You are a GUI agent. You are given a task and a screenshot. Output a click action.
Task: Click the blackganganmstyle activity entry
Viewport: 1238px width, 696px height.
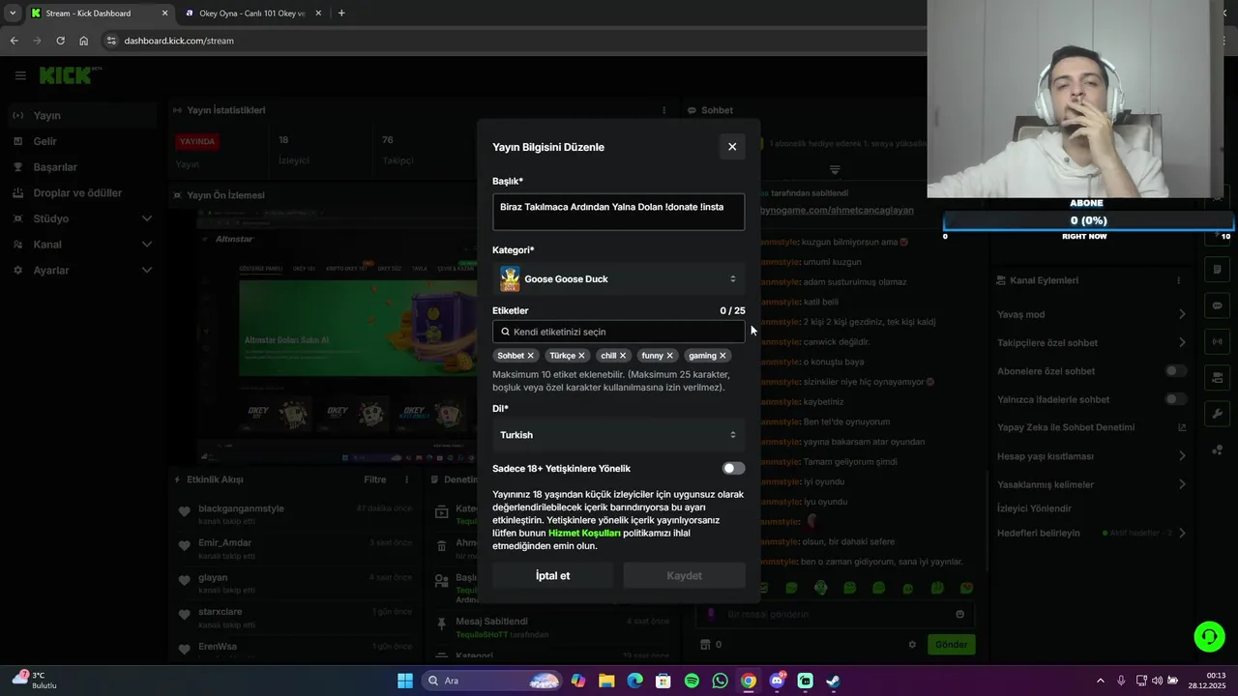296,514
